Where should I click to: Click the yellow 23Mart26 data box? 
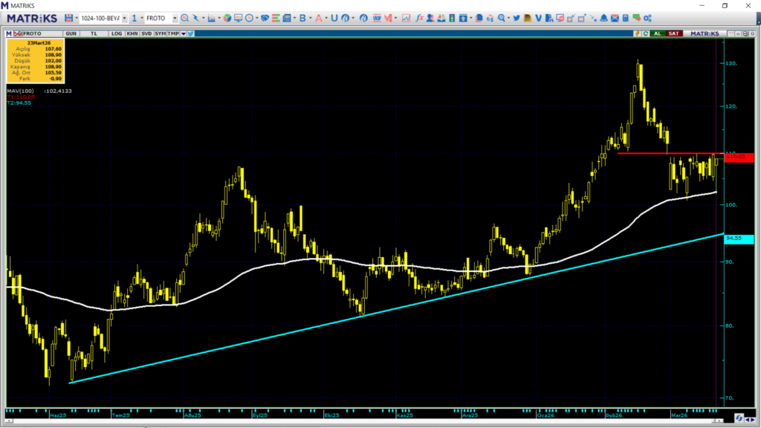36,61
